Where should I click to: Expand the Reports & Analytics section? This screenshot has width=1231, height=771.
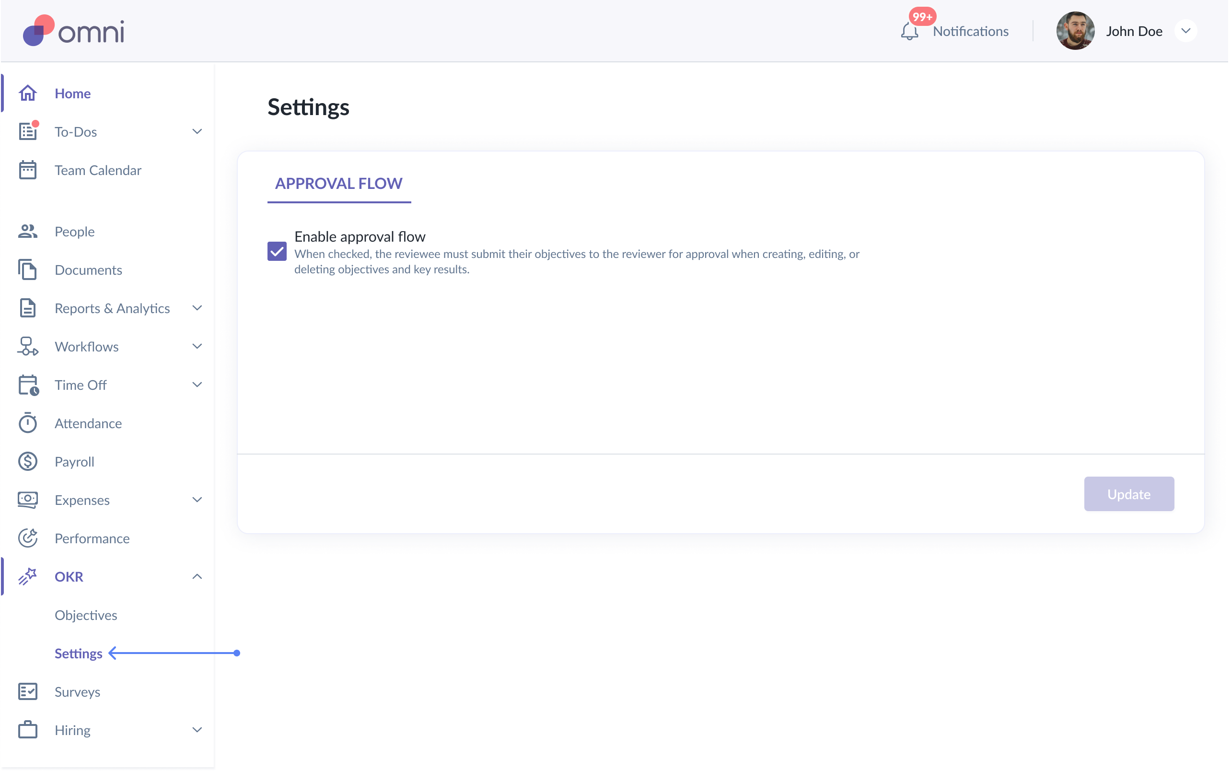point(197,308)
